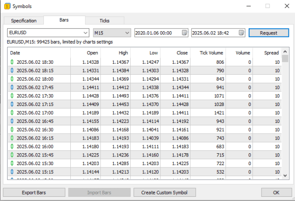Click tick volume value 532
Viewport: 295px width, 201px height.
click(220, 172)
